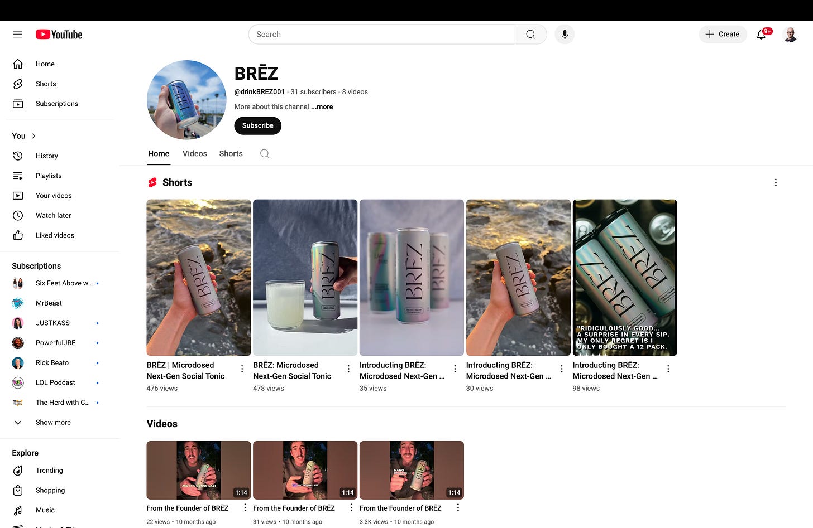Play the 'Ridiculously good' short
The width and height of the screenshot is (813, 528).
[625, 278]
